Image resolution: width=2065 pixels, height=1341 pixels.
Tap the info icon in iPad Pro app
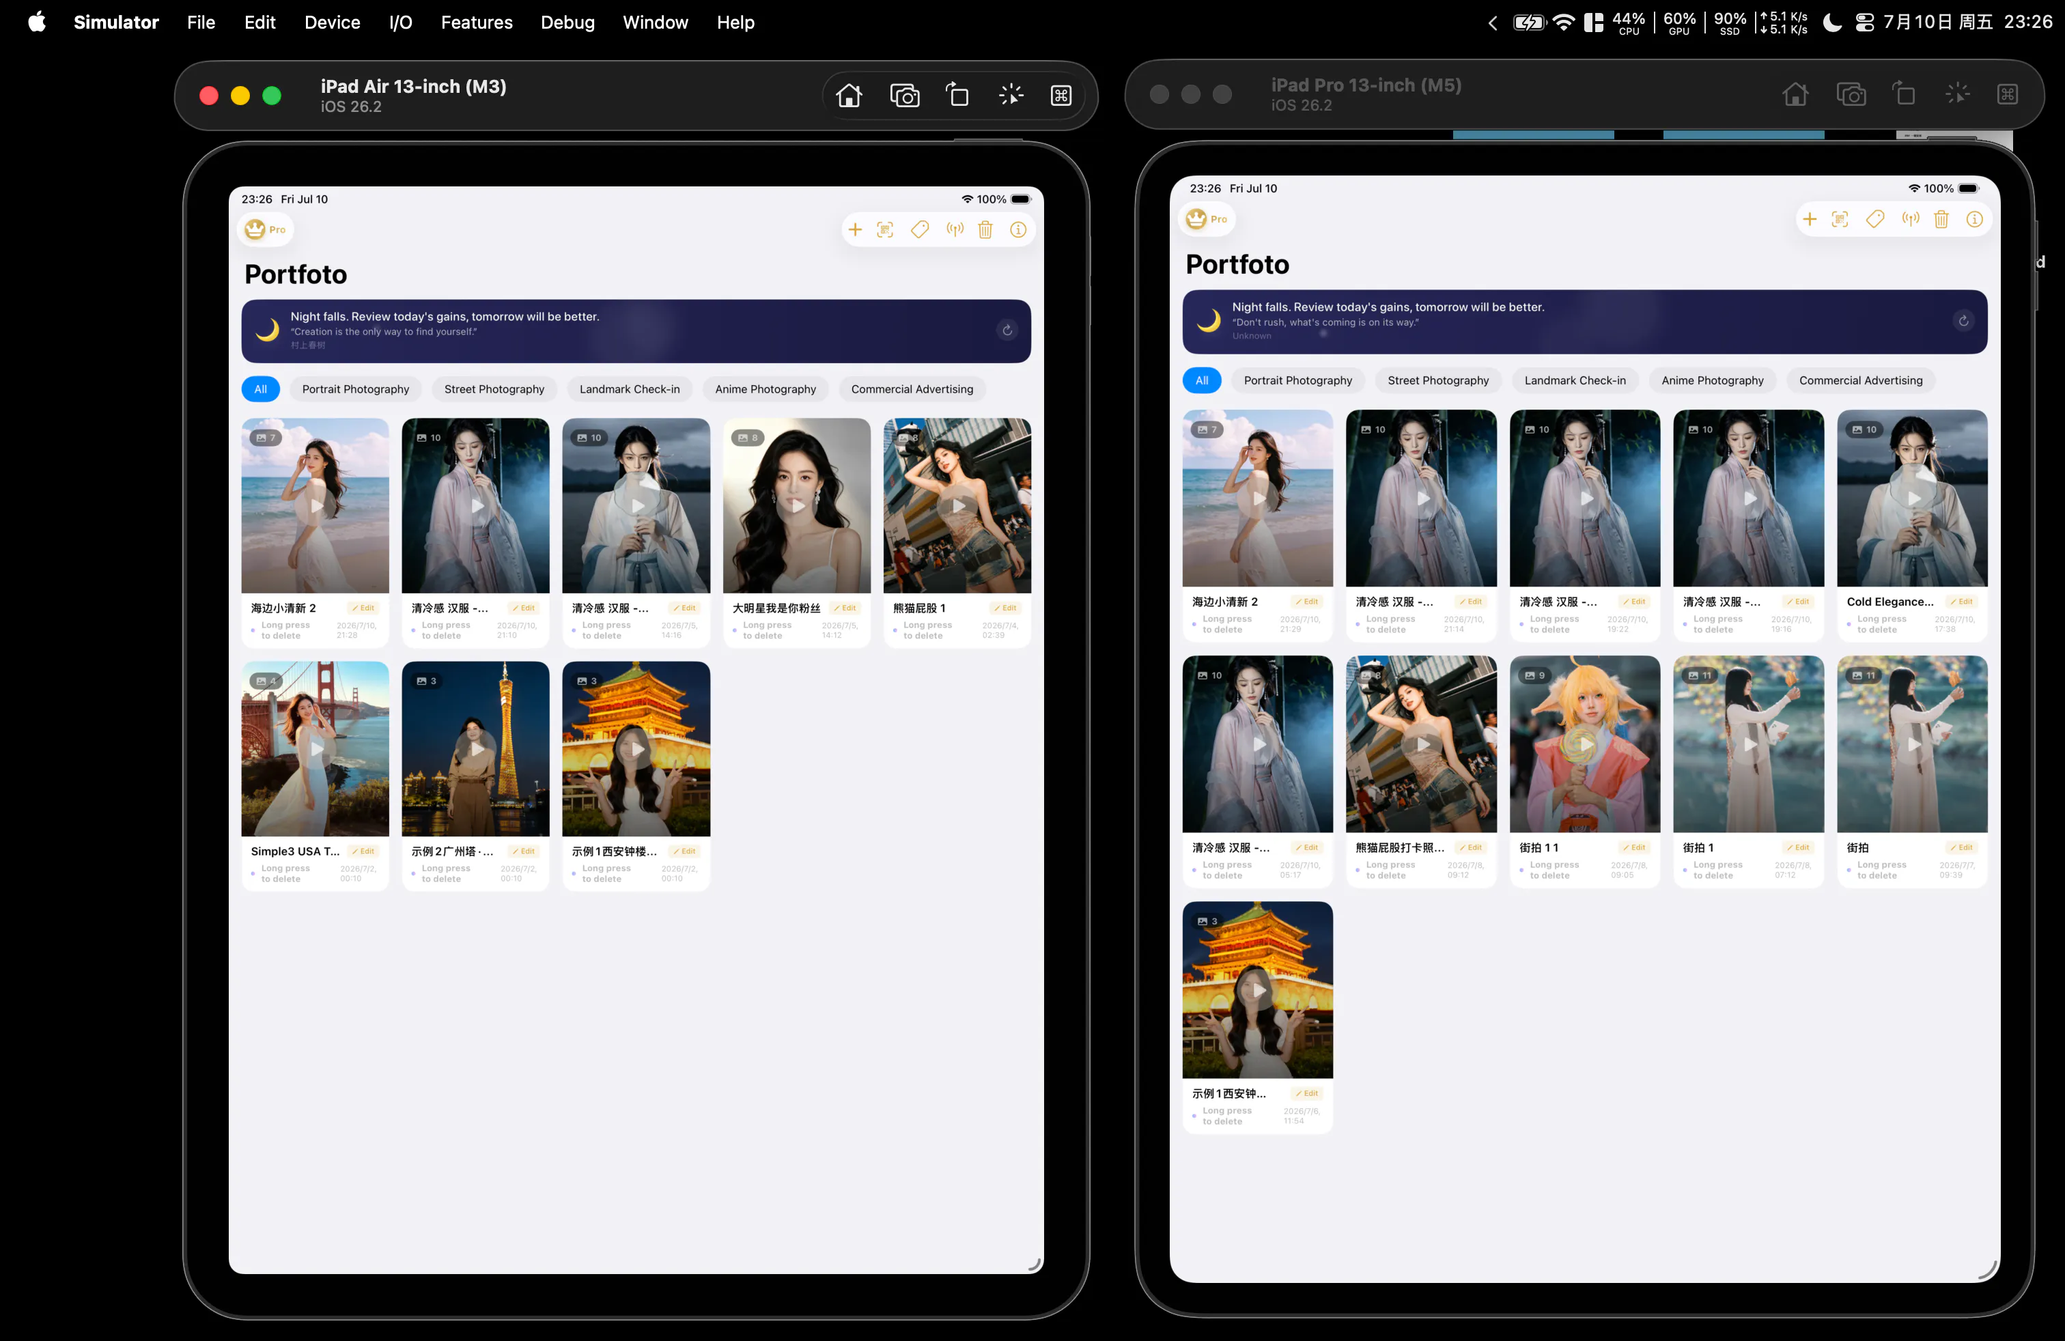pos(1974,219)
